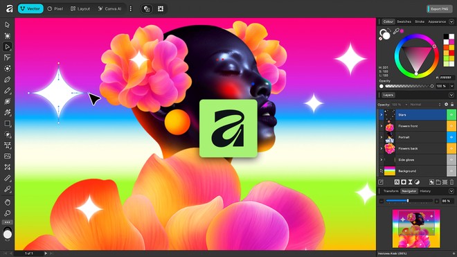The height and width of the screenshot is (257, 457).
Task: Open the Canva AI tab
Action: 109,9
